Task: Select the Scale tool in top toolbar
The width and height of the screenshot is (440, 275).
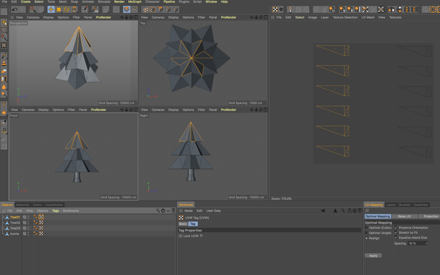Action: click(58, 9)
